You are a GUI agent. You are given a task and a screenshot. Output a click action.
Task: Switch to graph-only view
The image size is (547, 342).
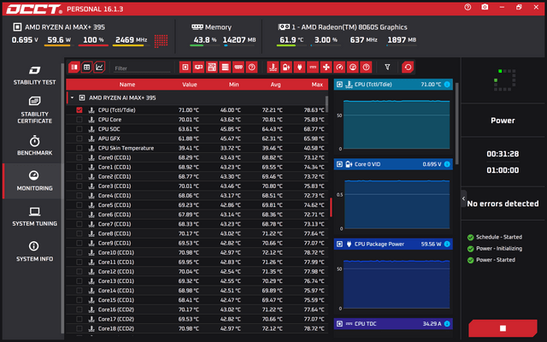coord(99,67)
